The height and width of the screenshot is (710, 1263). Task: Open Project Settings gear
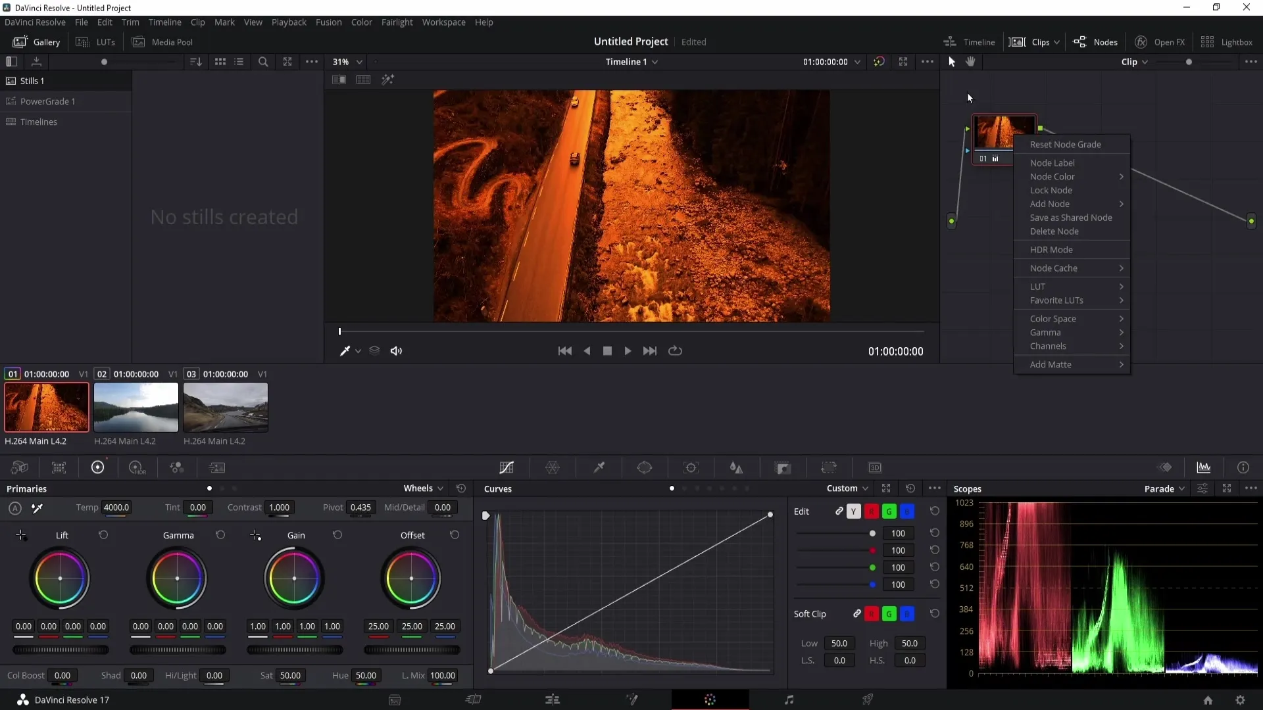pyautogui.click(x=1240, y=700)
